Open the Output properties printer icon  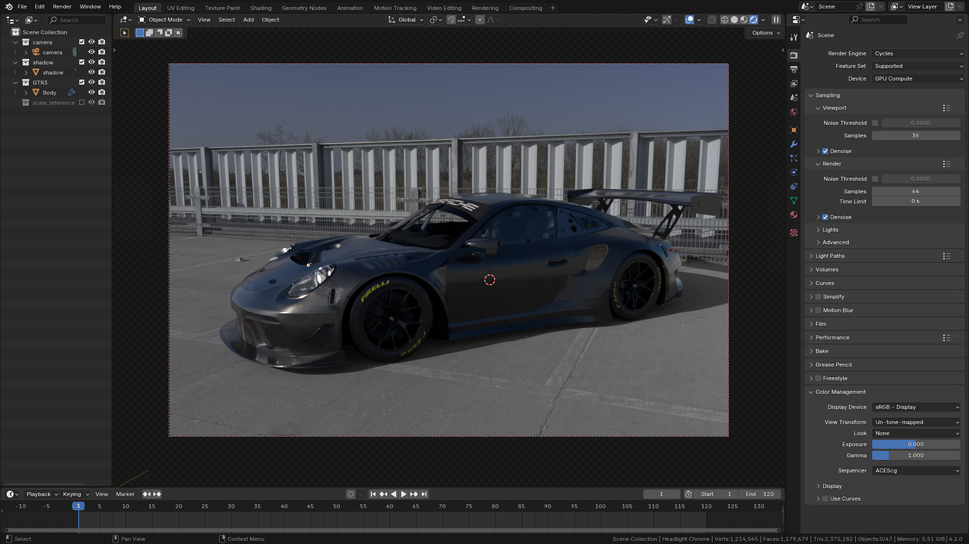point(793,69)
